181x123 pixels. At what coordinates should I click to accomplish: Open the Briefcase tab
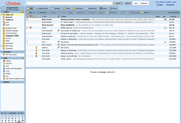click(x=78, y=8)
